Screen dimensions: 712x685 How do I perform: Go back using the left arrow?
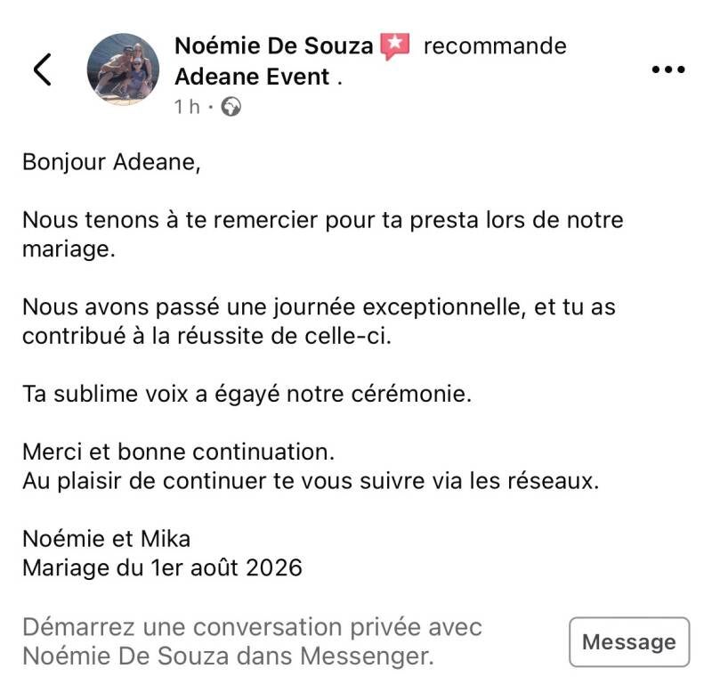43,69
